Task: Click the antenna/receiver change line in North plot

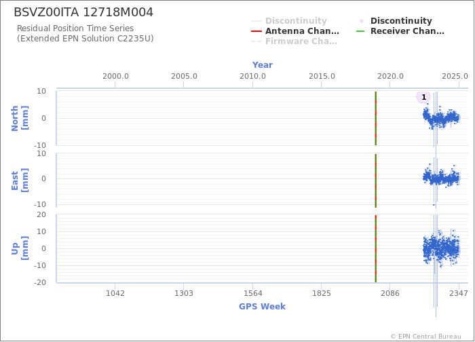Action: pos(376,118)
